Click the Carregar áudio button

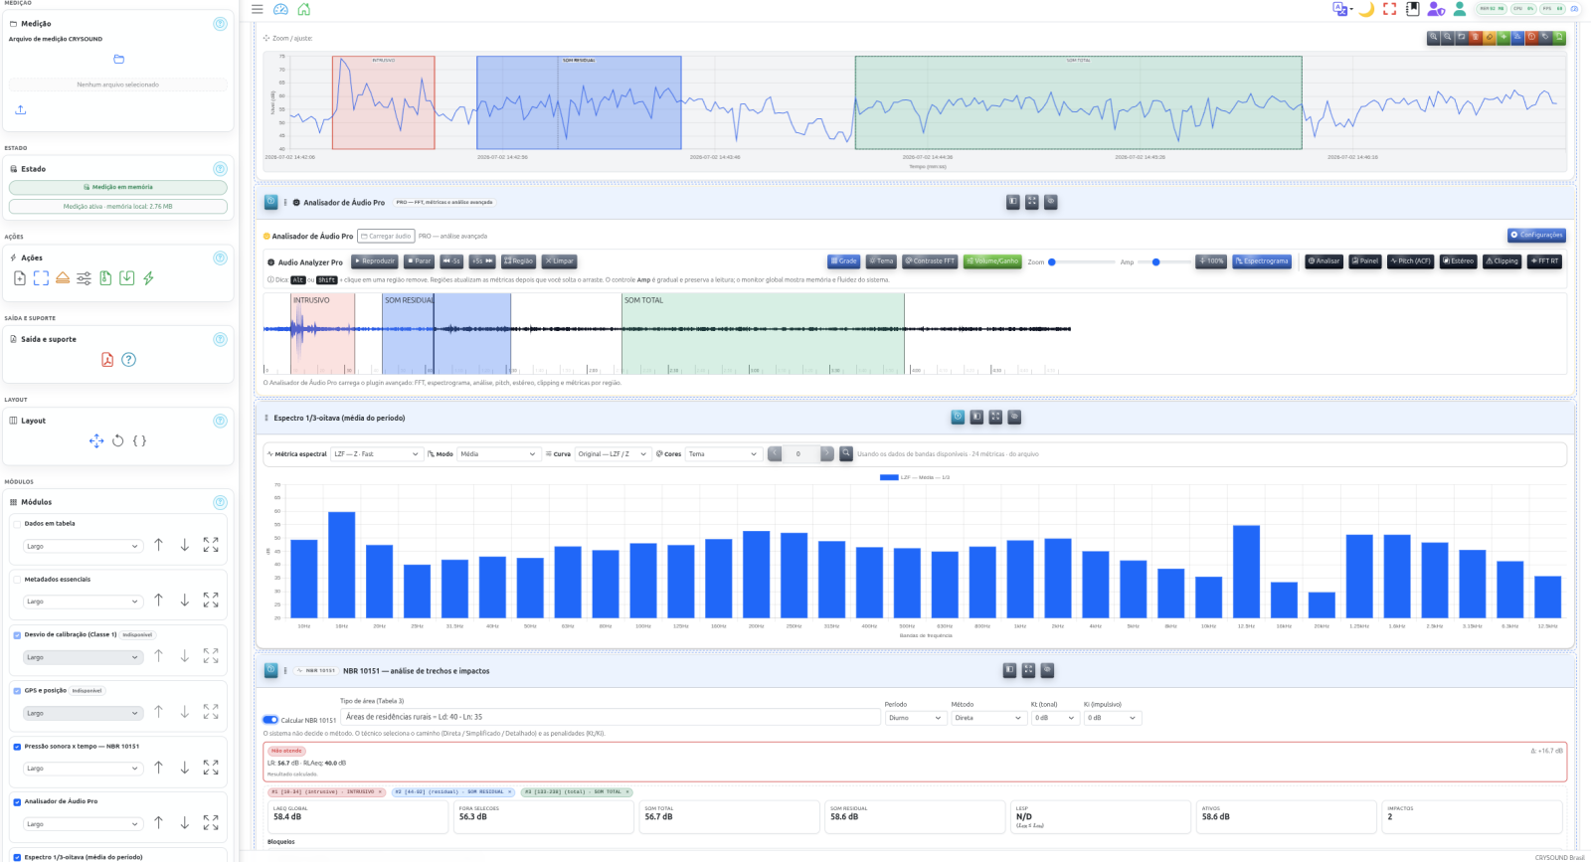point(386,236)
